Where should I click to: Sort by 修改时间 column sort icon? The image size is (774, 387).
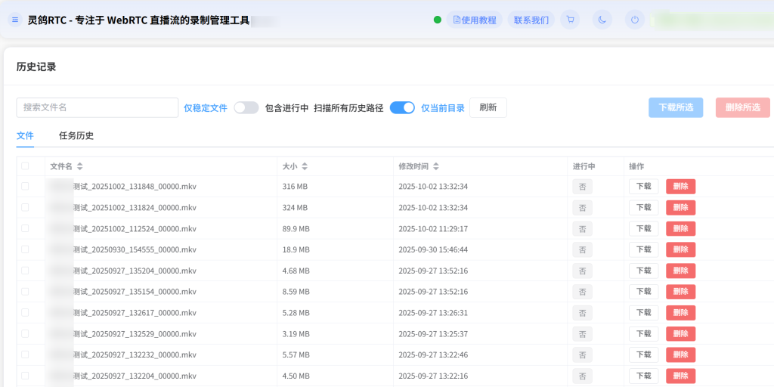436,166
